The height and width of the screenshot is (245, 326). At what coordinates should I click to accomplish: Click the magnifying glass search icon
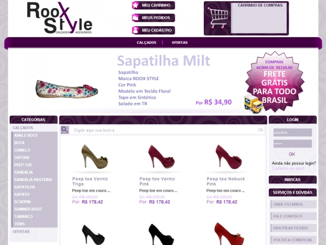65,130
